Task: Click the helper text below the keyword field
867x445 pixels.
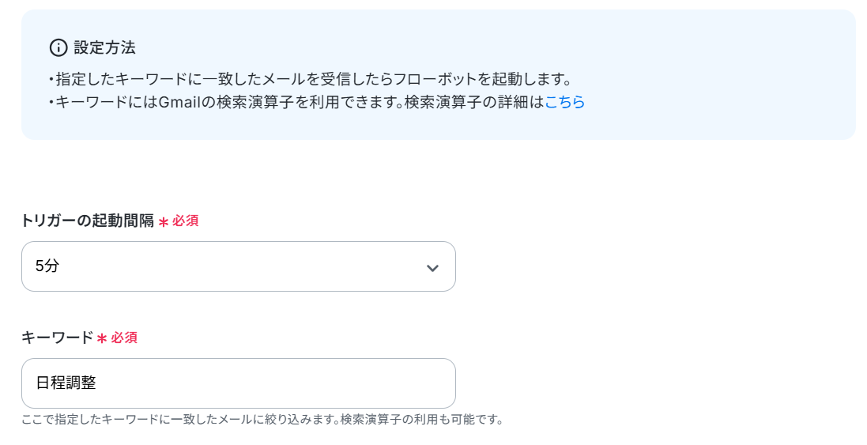Action: [x=262, y=419]
